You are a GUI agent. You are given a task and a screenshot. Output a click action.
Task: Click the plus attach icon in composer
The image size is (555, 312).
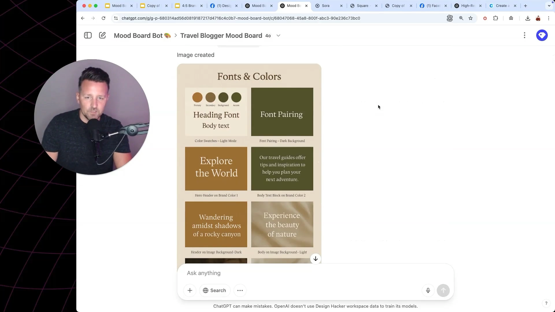click(190, 290)
